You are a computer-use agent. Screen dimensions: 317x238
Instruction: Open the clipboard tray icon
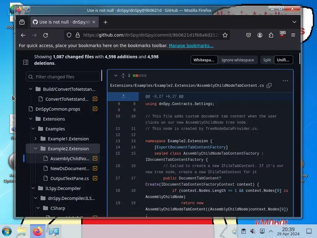click(243, 231)
